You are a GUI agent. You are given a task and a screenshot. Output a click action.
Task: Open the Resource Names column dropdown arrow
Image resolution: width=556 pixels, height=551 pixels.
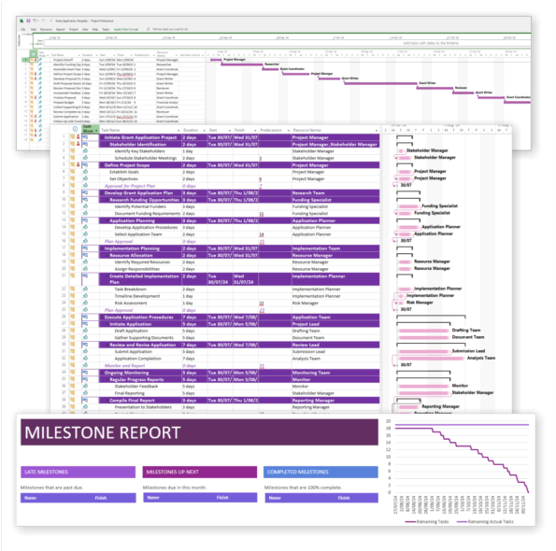pos(377,131)
